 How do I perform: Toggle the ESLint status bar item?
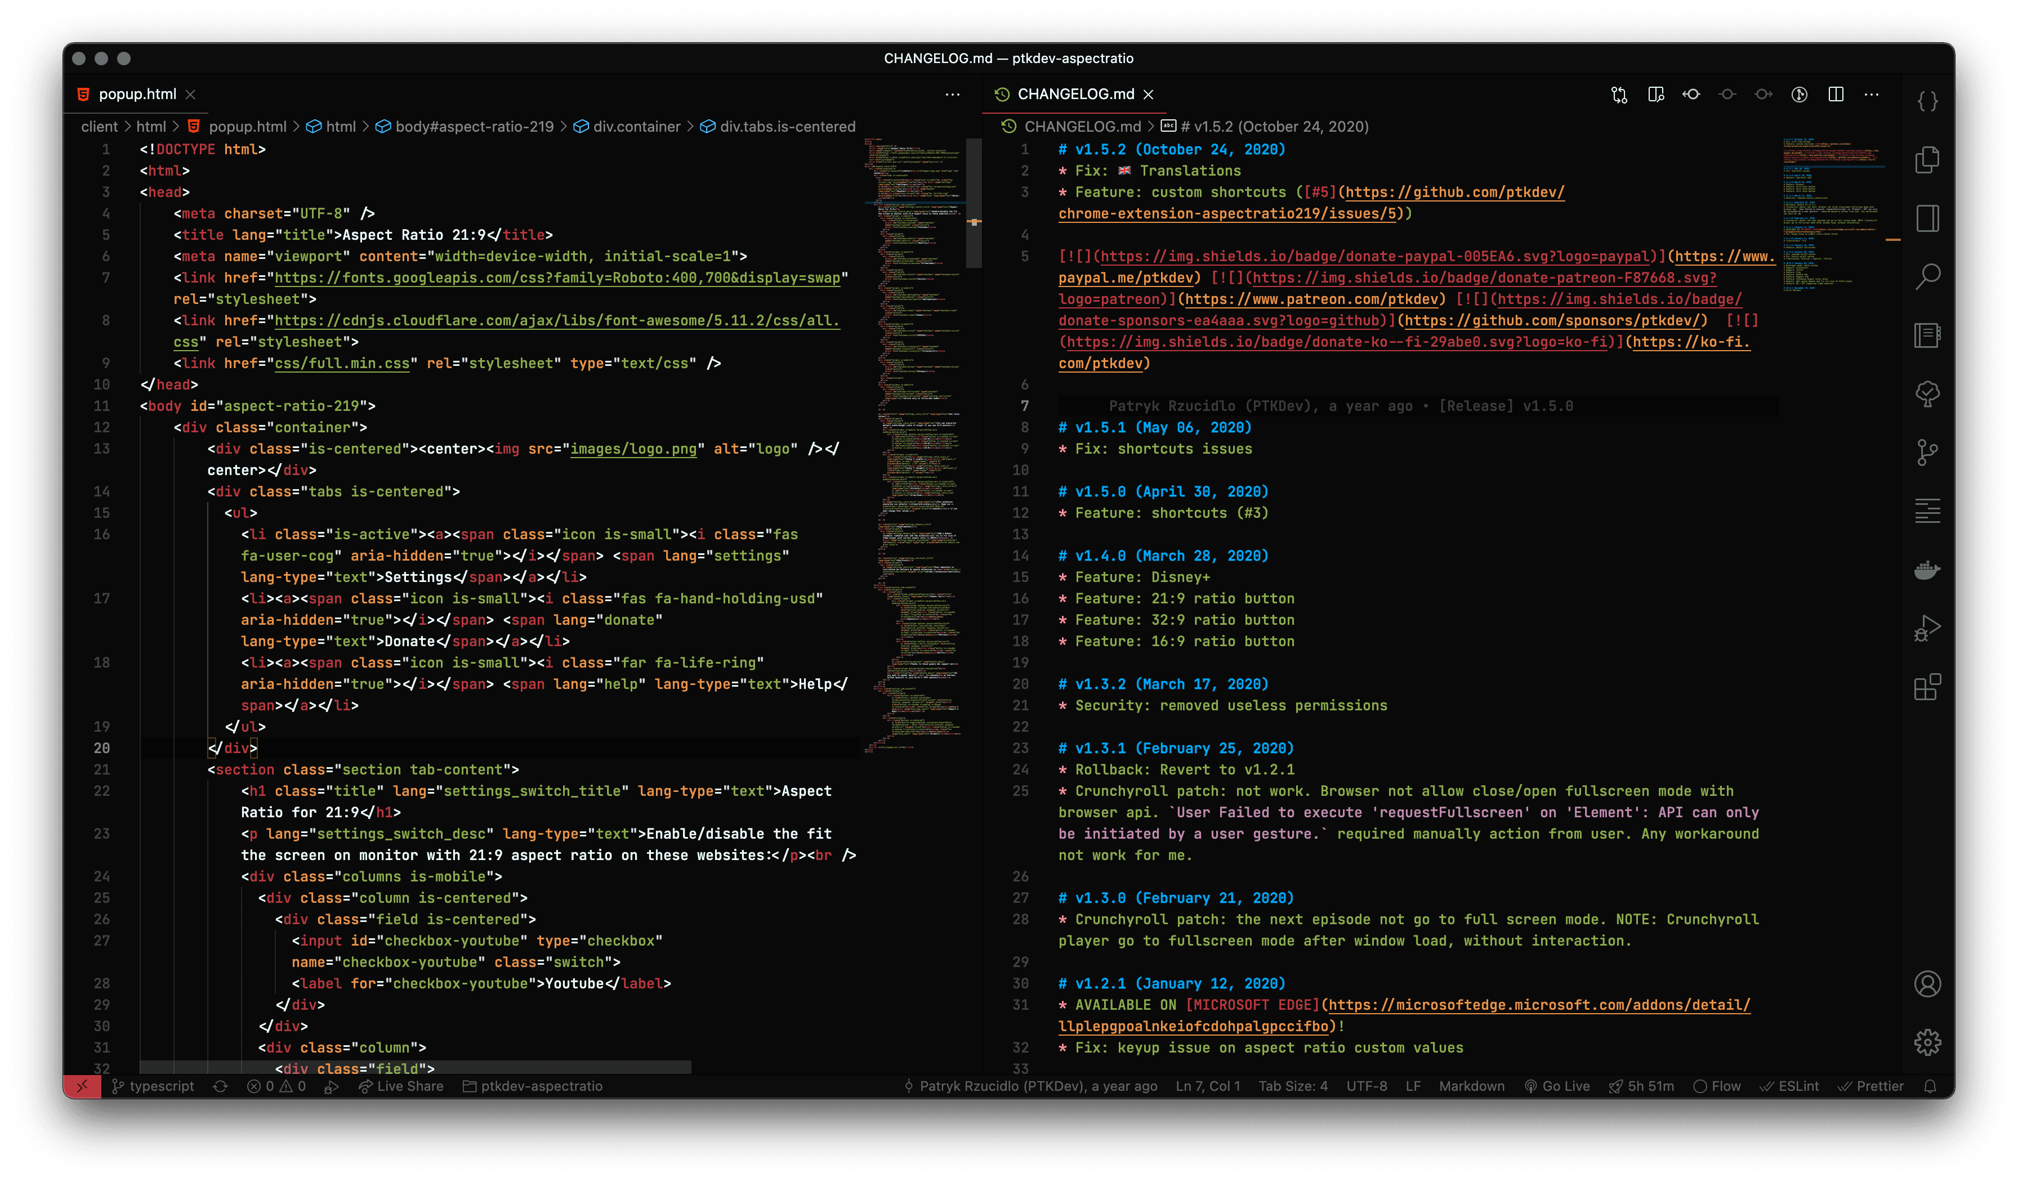(x=1790, y=1086)
